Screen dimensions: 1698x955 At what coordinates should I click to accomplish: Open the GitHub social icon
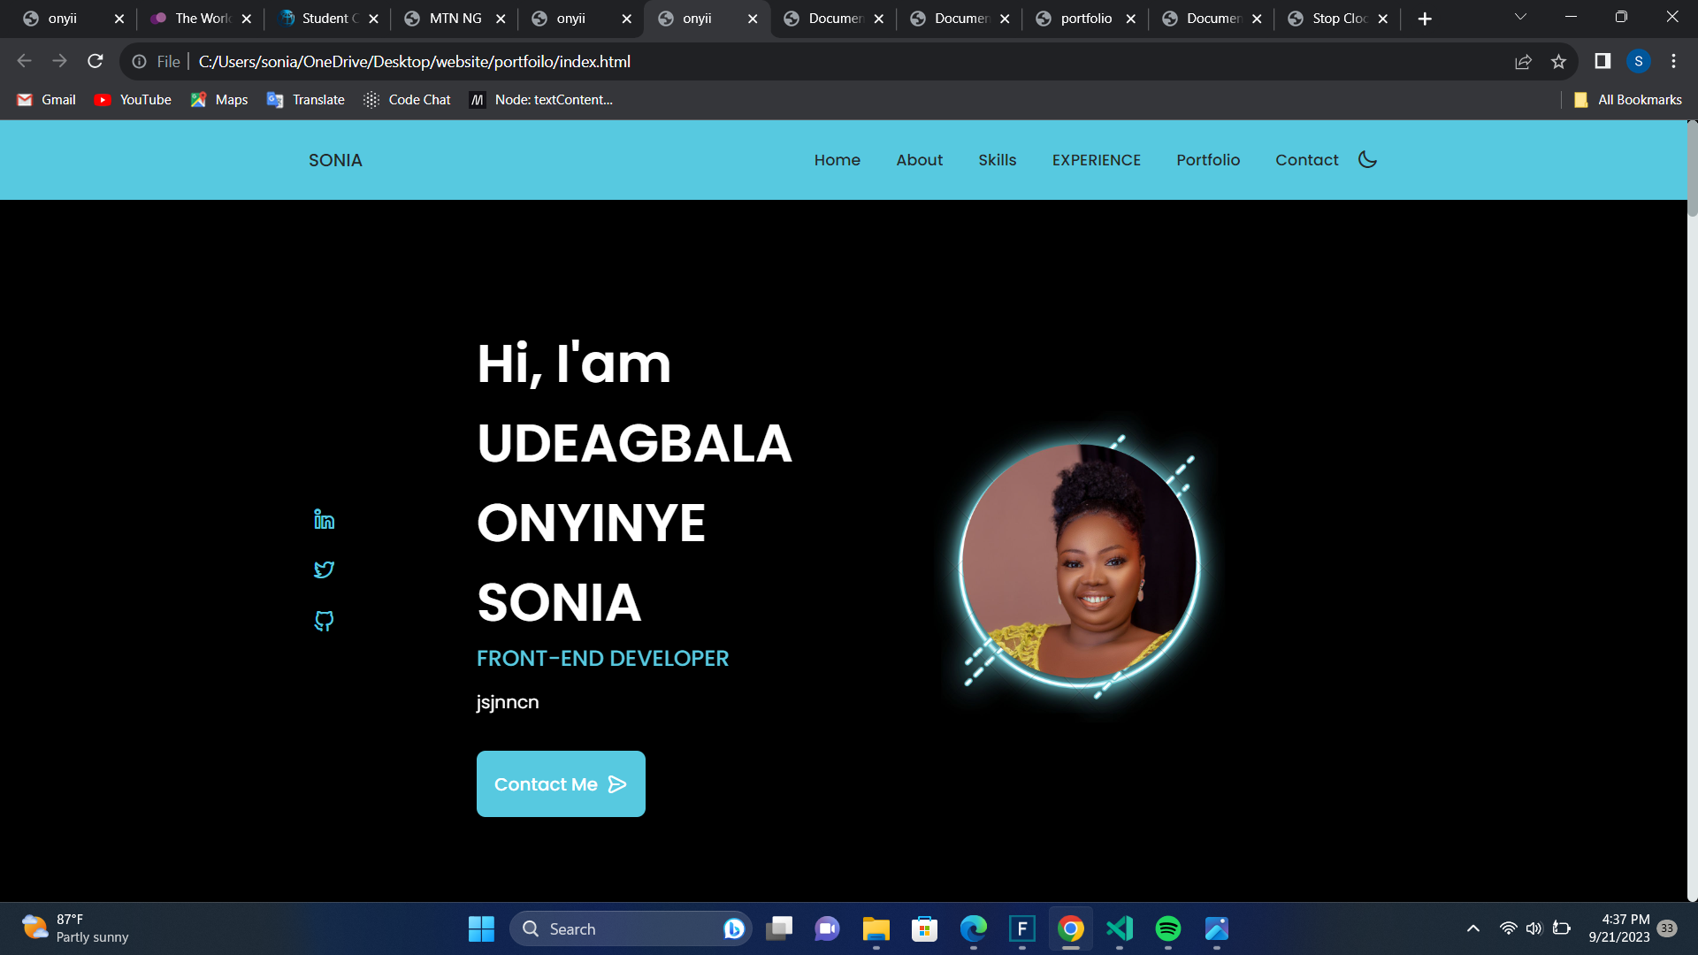pos(324,621)
